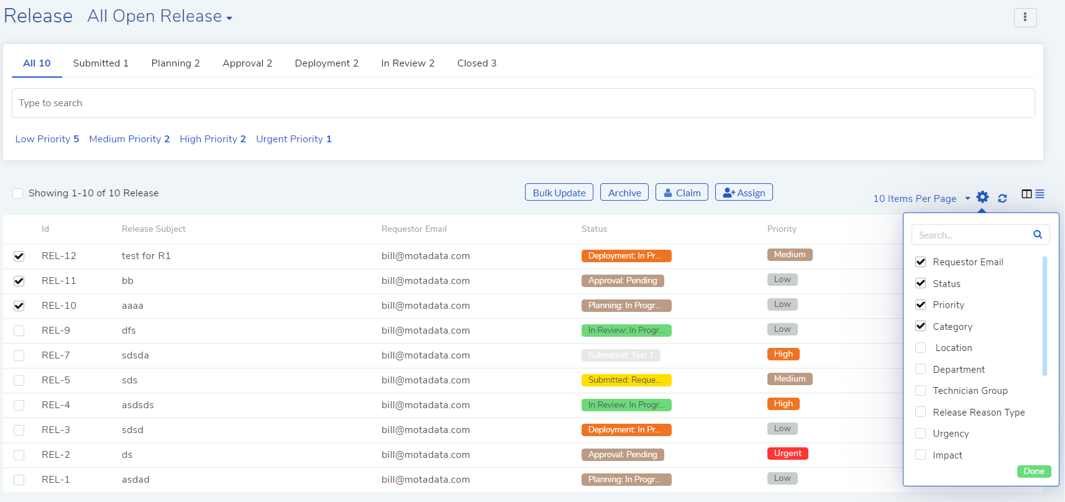Filter by High Priority 2
The image size is (1065, 502).
point(213,139)
